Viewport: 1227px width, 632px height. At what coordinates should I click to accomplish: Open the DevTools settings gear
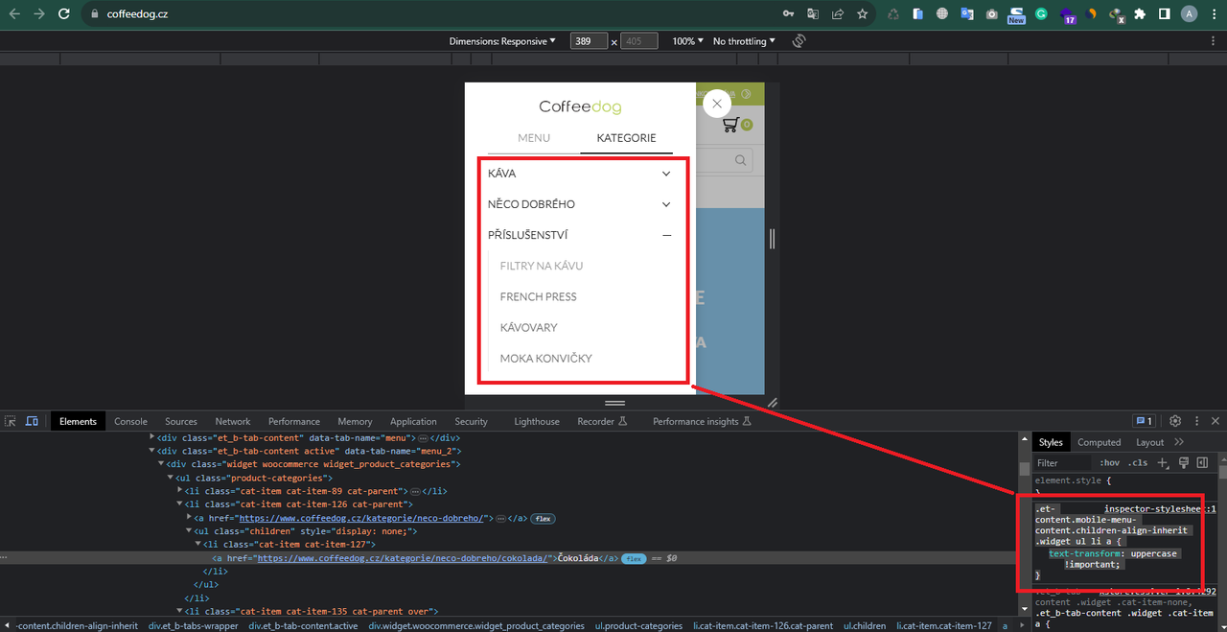click(1175, 421)
